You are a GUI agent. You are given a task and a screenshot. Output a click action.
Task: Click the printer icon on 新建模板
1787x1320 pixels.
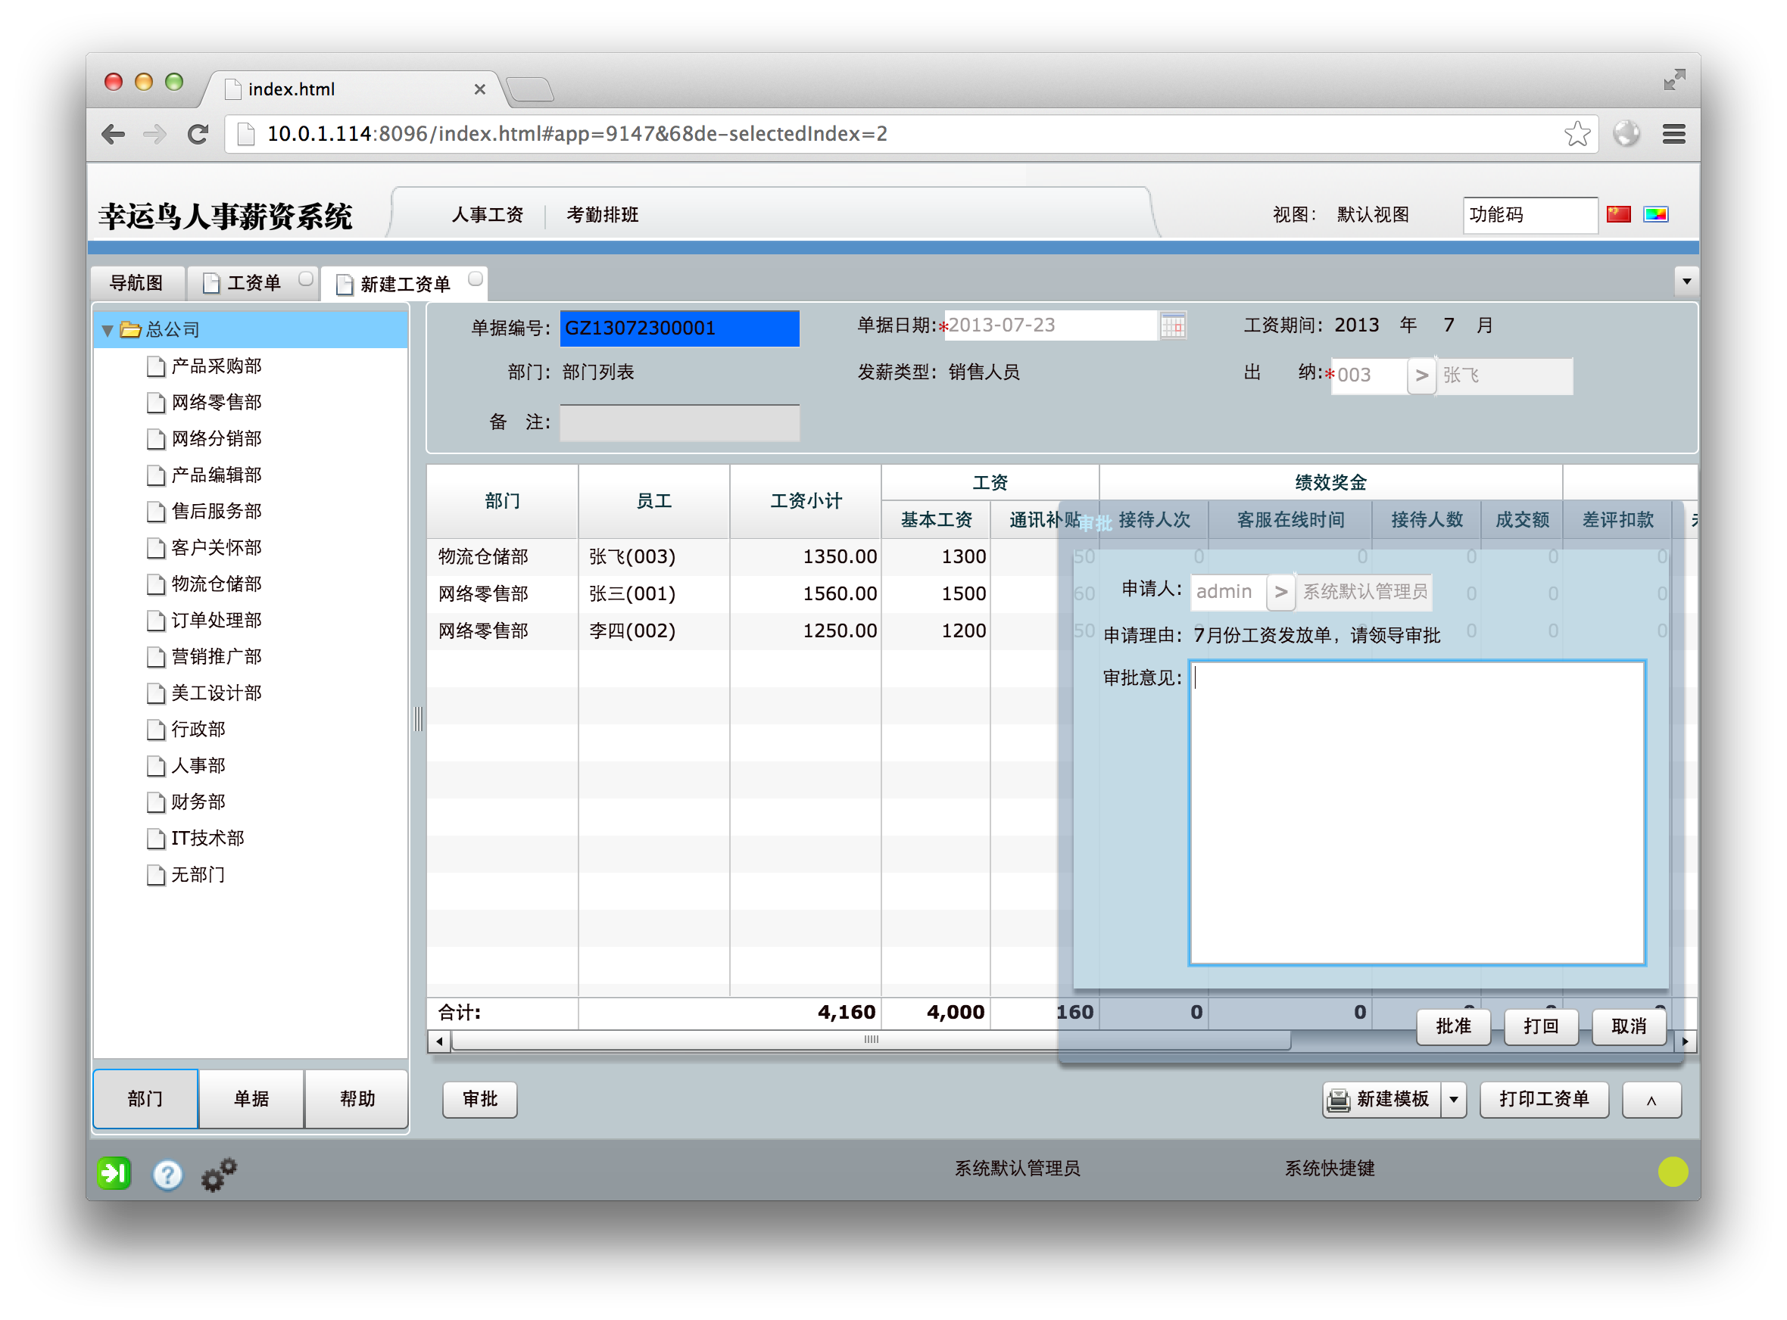(1339, 1101)
